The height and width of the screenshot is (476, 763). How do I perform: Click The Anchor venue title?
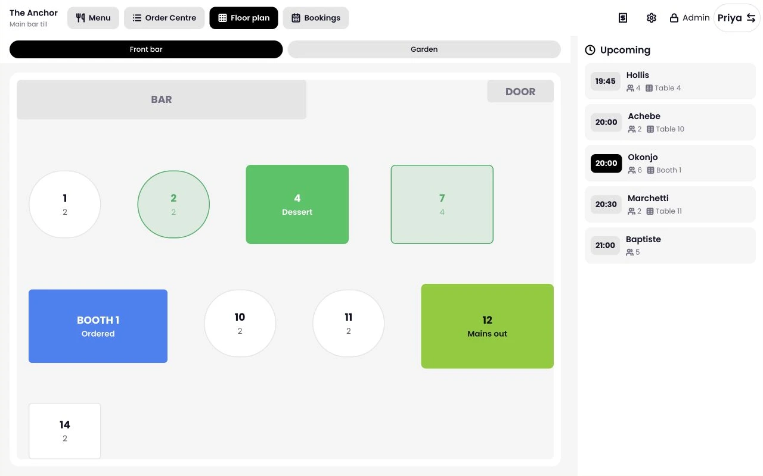(34, 12)
